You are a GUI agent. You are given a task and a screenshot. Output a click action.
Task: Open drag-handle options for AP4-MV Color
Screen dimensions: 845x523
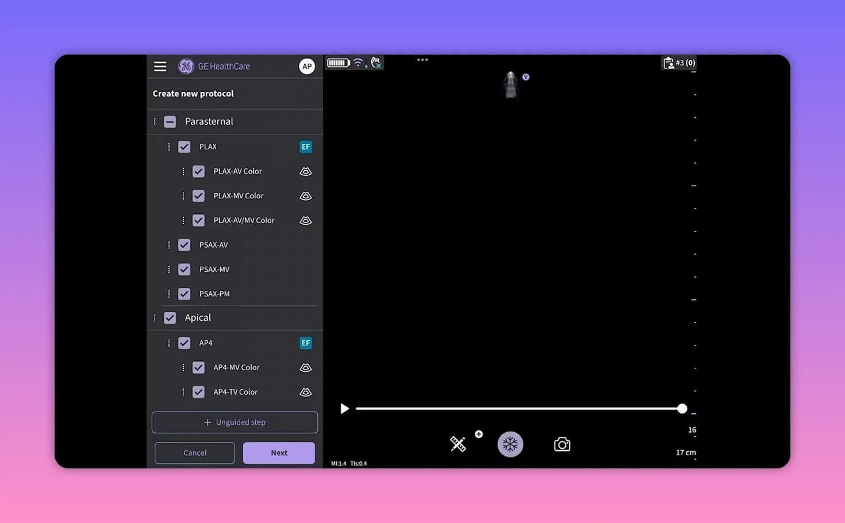(183, 368)
